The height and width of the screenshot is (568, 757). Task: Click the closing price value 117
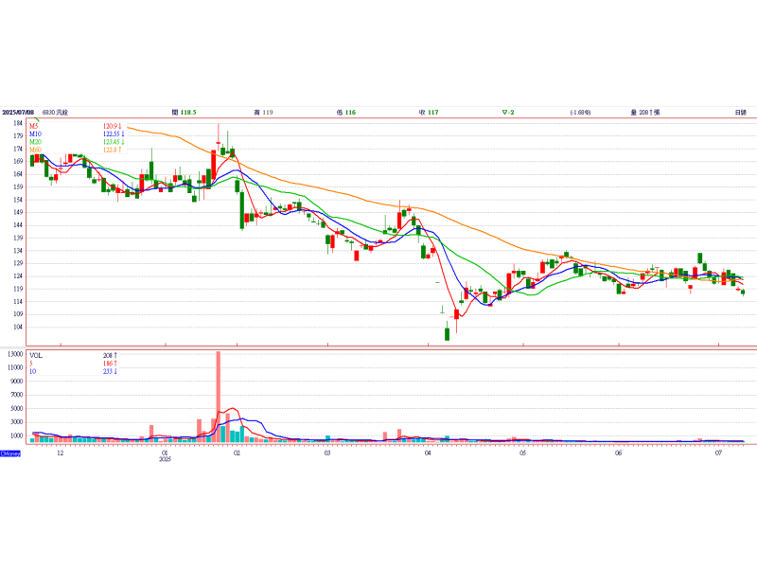pos(432,113)
